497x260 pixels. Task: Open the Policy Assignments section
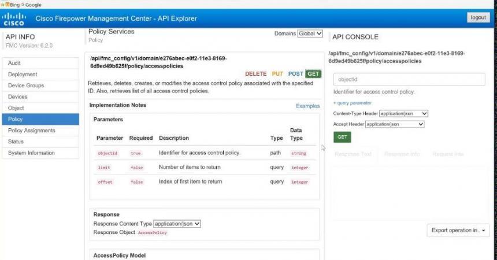40,131
